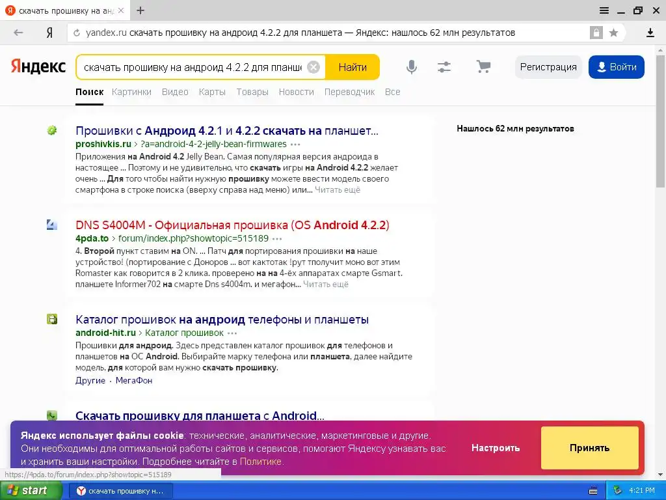Open result Прошивки с Андроид 4.2.1 и 4.2.2
666x500 pixels.
(x=227, y=130)
